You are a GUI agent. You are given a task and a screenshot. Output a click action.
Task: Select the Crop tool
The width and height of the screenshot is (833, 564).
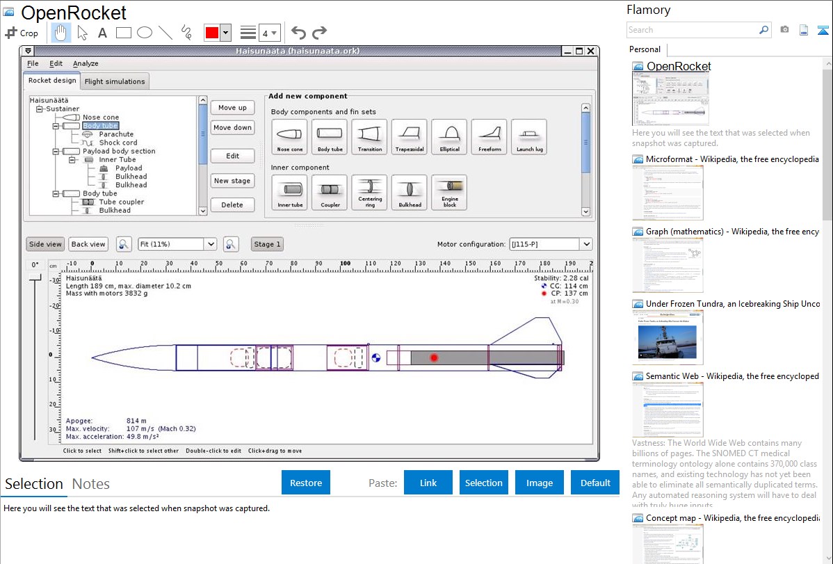click(22, 33)
